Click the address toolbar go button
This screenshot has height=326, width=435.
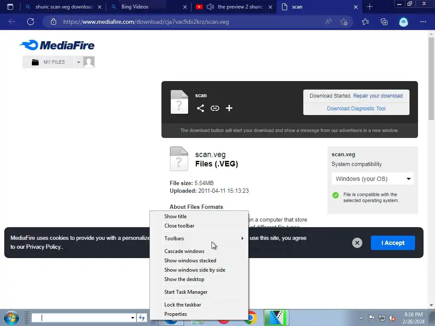point(142,318)
